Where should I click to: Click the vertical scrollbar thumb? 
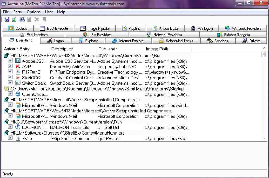point(264,54)
